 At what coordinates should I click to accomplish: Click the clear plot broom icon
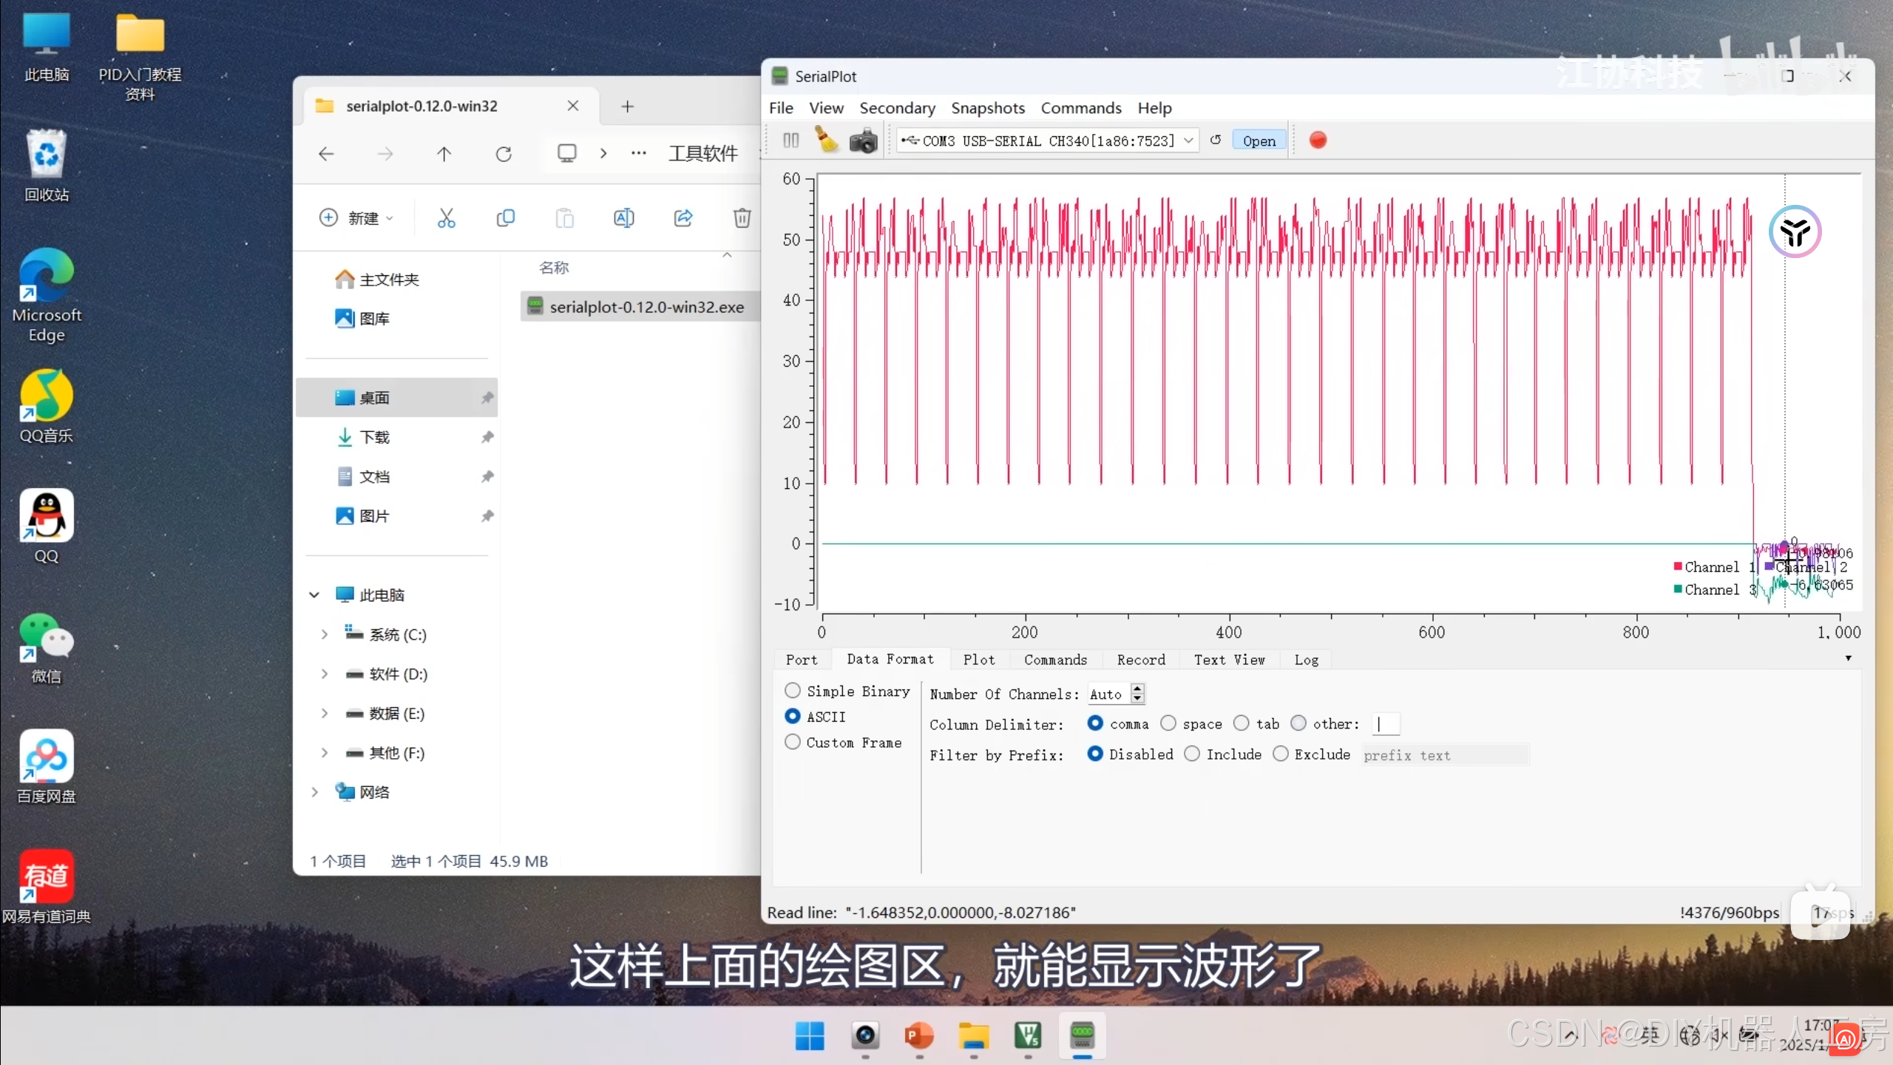(x=826, y=140)
